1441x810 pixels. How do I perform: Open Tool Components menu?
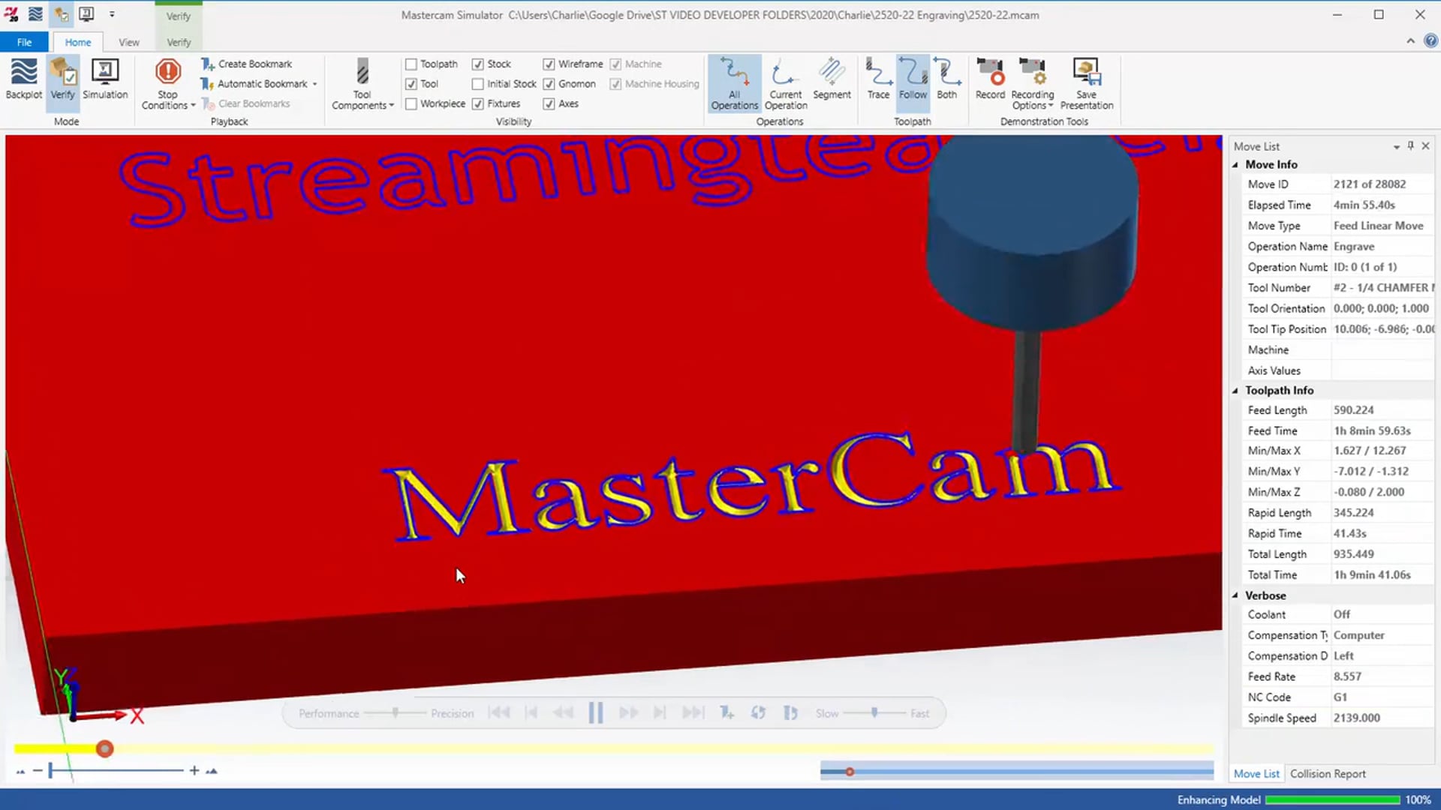click(363, 84)
